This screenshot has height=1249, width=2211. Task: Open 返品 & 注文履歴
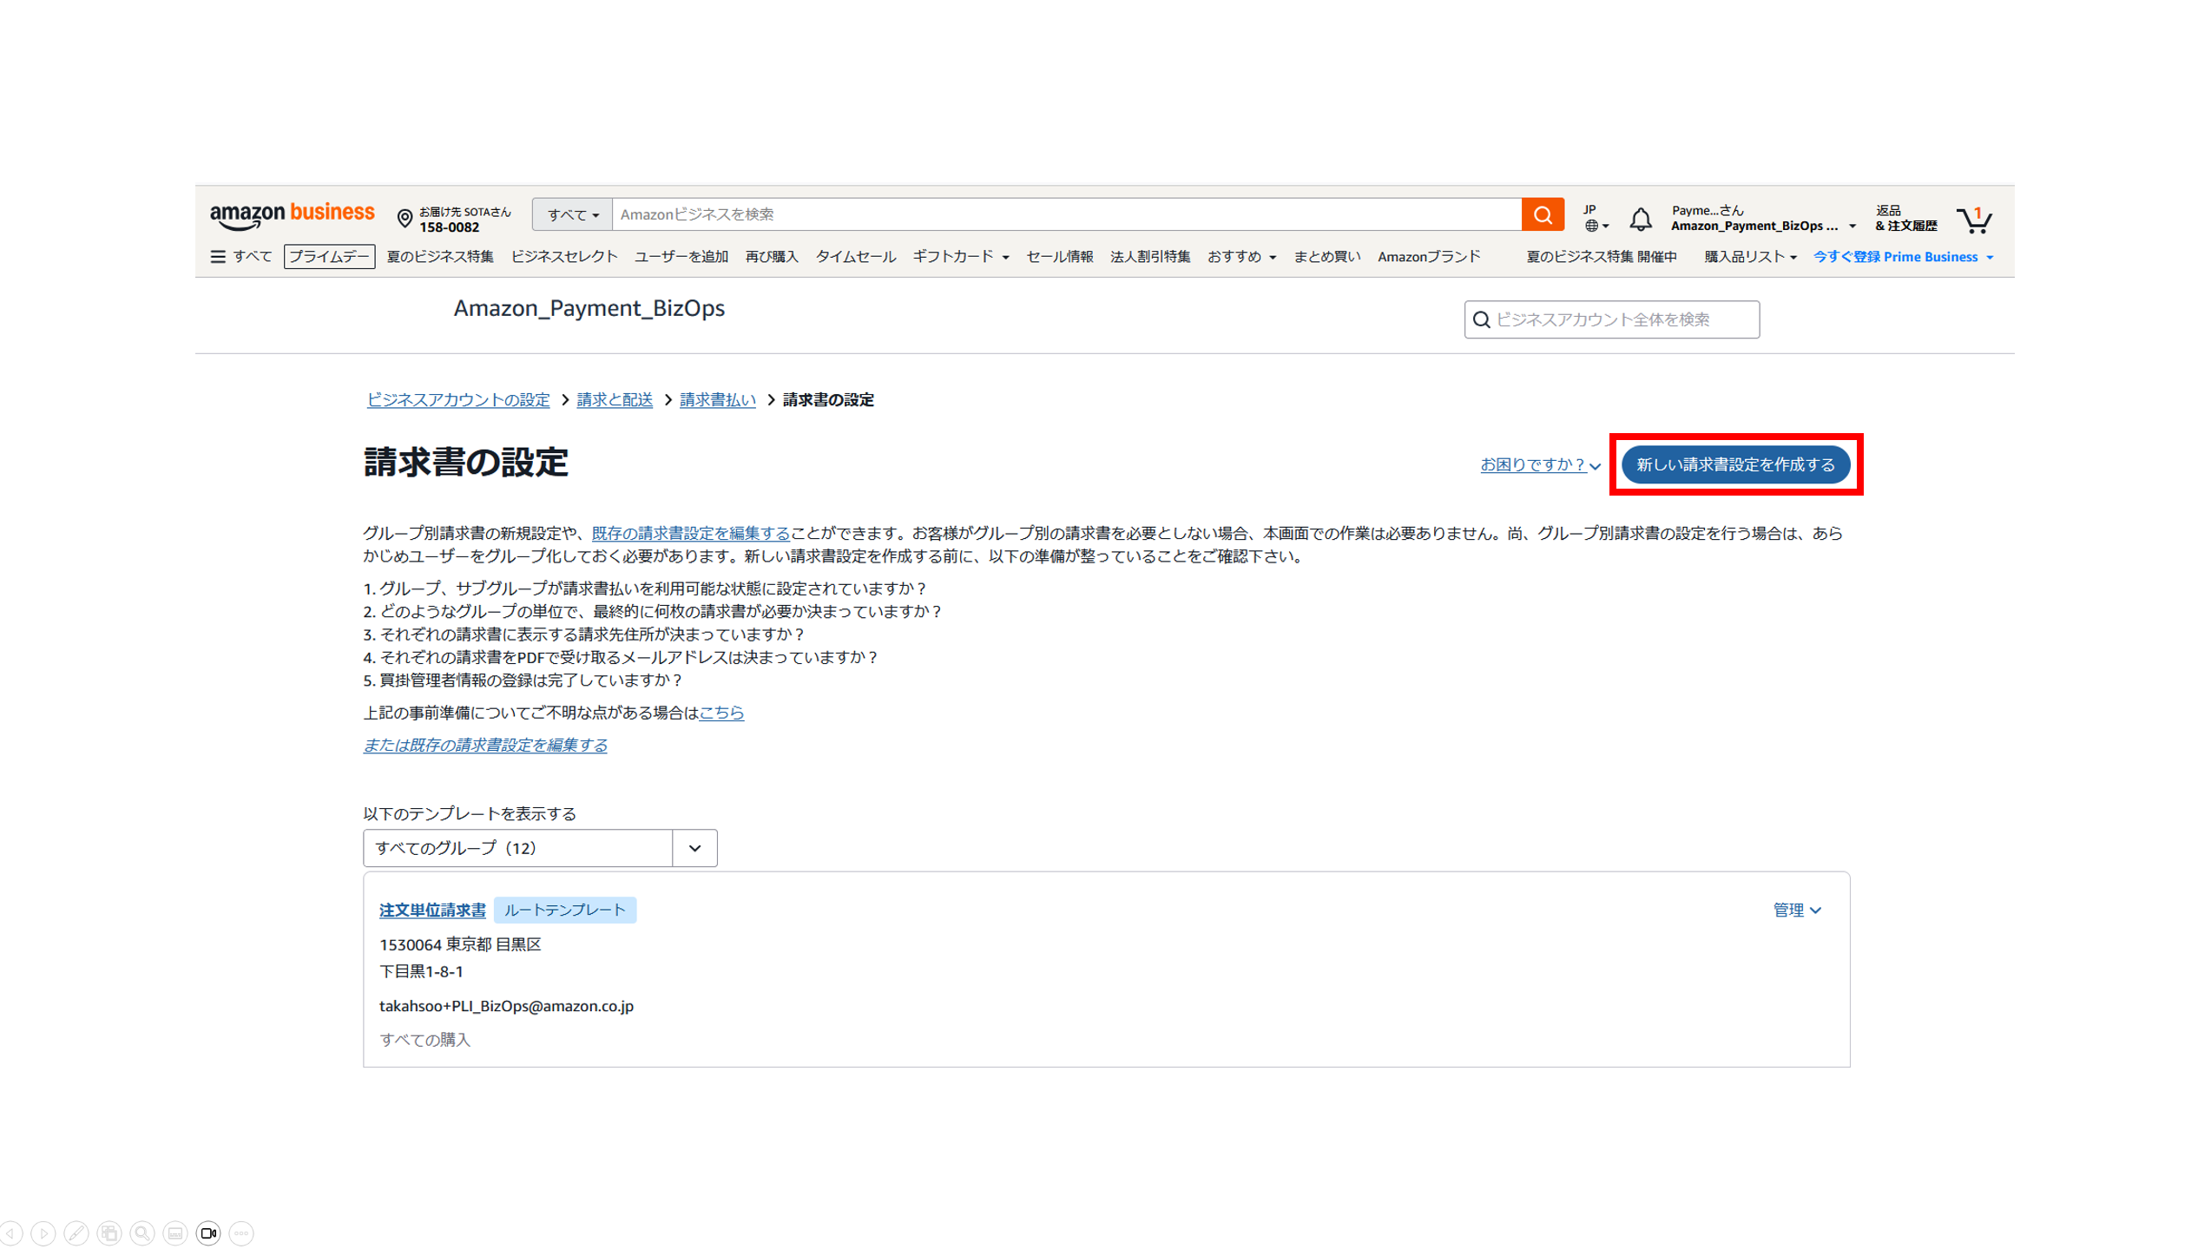click(1905, 218)
